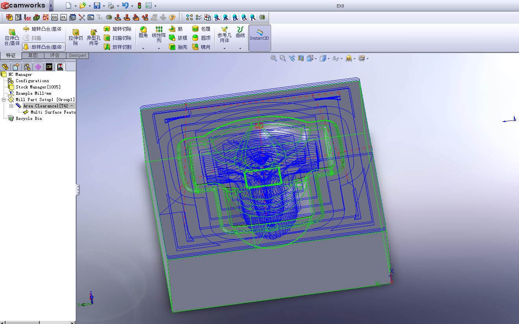Open the dropdown arrow beside Undo

coord(132,6)
